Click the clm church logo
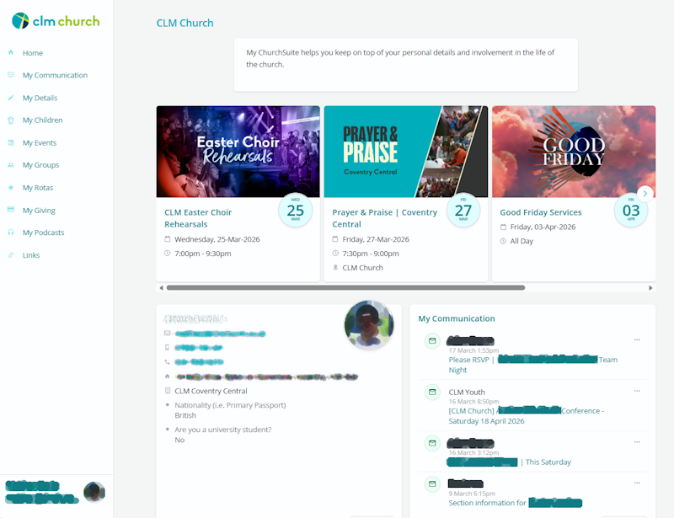Screen dimensions: 674x518 click(x=56, y=20)
